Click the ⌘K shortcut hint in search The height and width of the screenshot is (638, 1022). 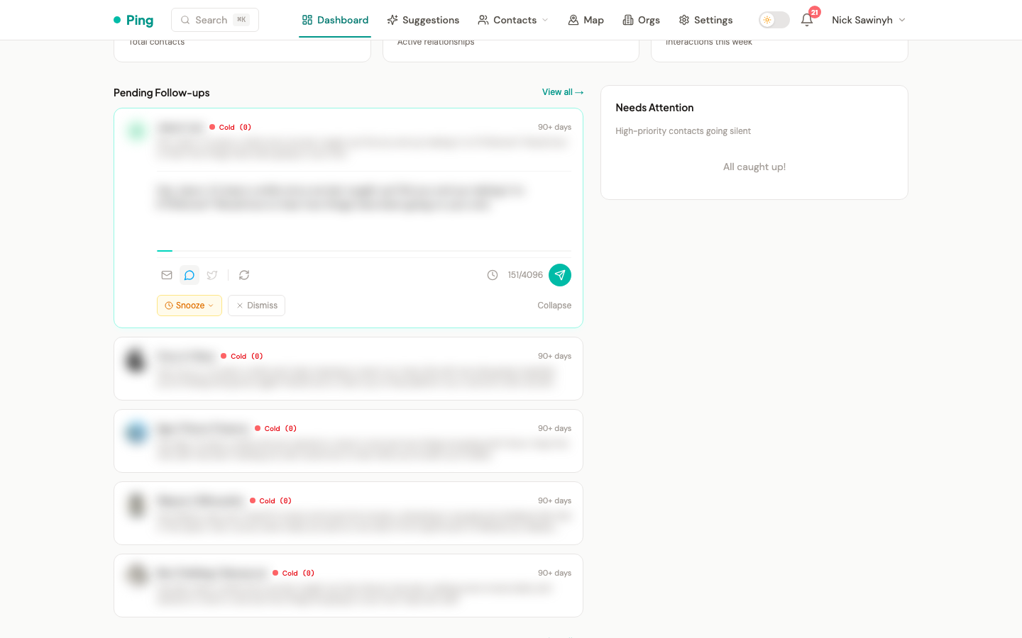pyautogui.click(x=241, y=20)
